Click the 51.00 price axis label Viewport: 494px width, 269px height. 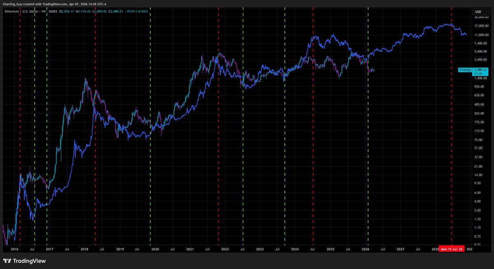pyautogui.click(x=478, y=148)
